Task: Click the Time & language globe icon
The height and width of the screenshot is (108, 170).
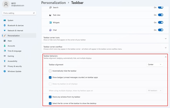Action: click(4, 51)
